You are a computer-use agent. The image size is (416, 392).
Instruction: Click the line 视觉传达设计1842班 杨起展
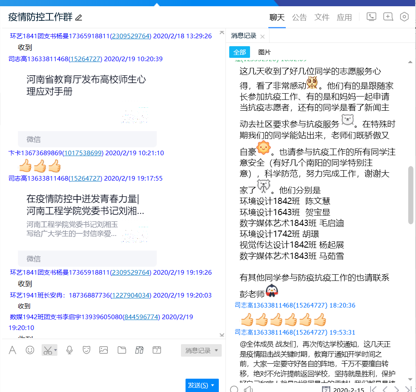click(x=292, y=245)
